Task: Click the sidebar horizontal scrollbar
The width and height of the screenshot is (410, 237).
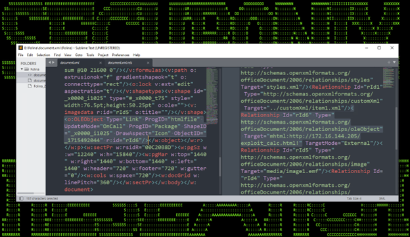Action: click(x=26, y=194)
